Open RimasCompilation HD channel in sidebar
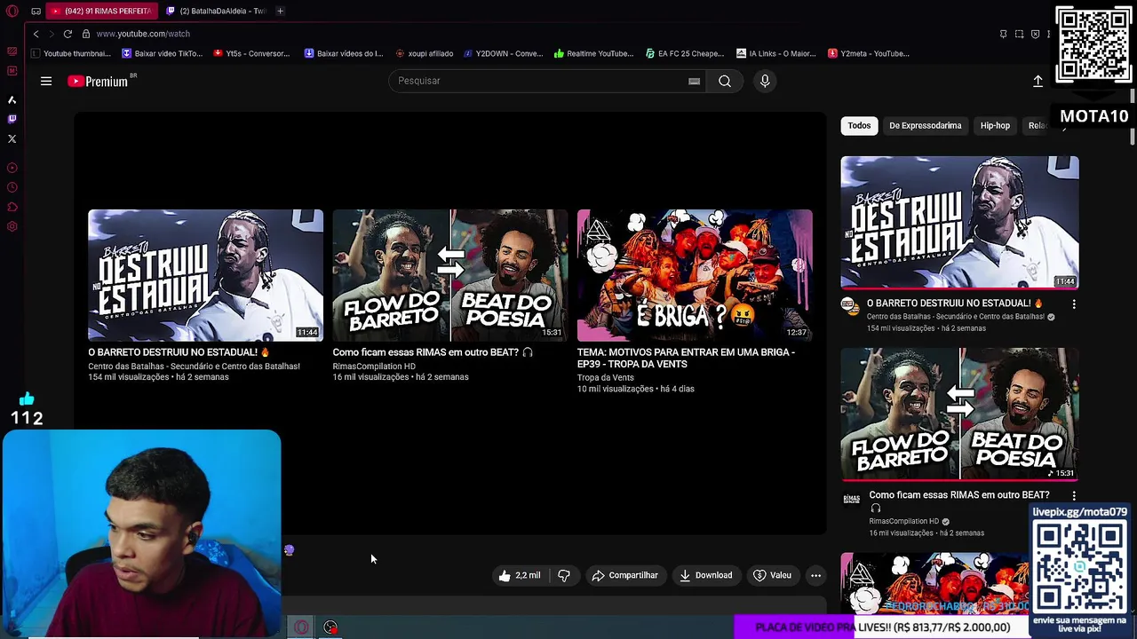1137x639 pixels. pos(903,521)
